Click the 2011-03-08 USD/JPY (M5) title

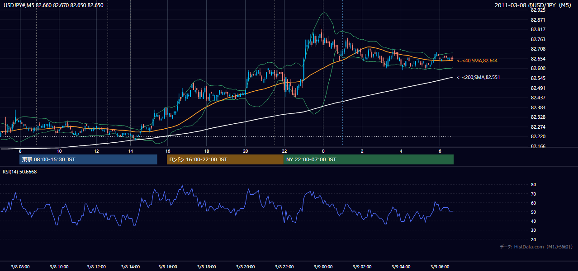534,5
